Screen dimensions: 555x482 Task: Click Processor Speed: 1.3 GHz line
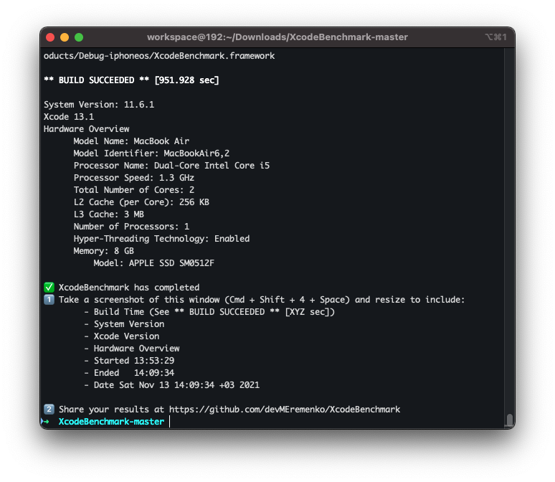(134, 178)
